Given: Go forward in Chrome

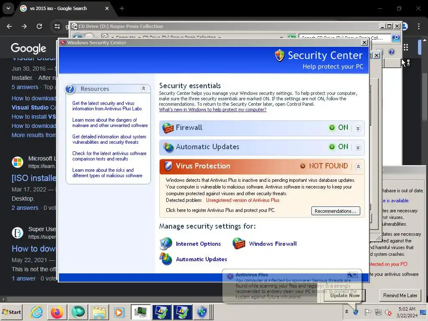Looking at the screenshot, I should (24, 26).
